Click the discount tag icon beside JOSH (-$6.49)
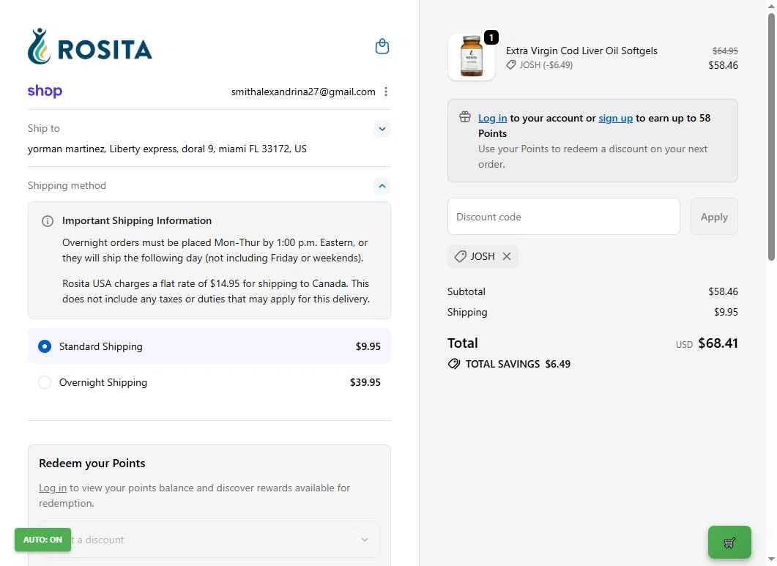 point(511,65)
